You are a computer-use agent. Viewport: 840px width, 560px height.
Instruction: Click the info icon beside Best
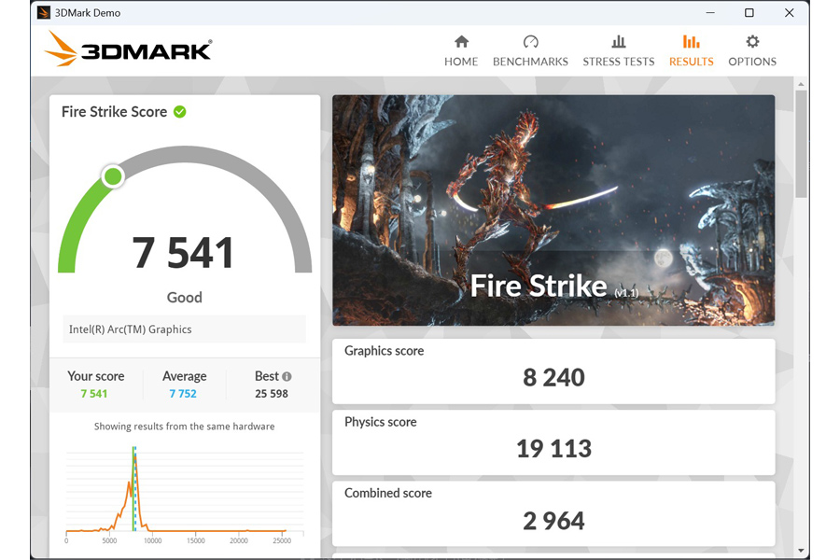coord(287,376)
